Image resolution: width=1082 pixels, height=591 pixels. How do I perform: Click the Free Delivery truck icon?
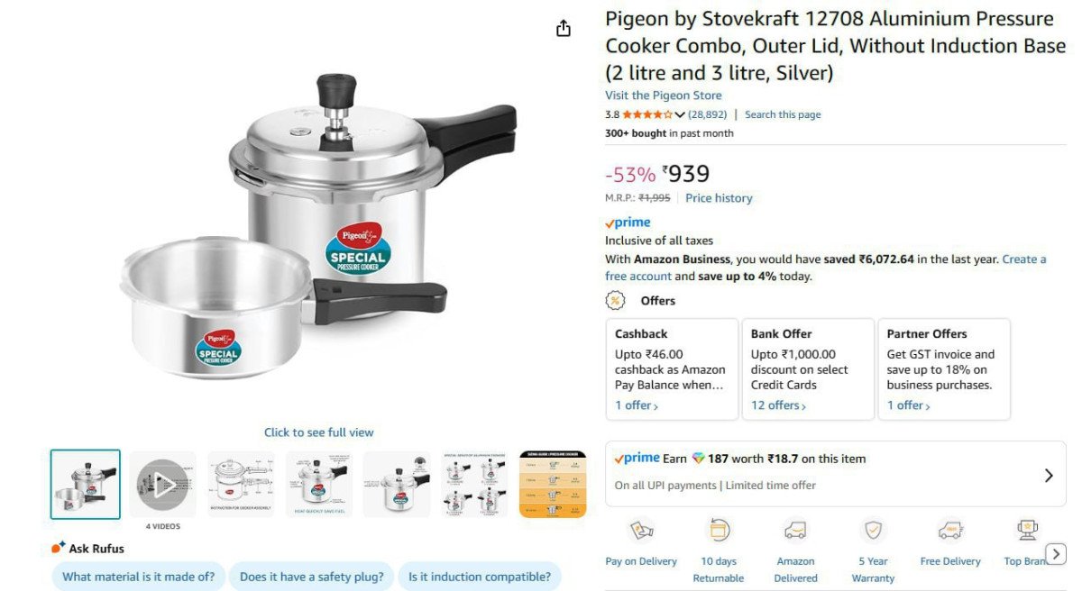click(949, 532)
